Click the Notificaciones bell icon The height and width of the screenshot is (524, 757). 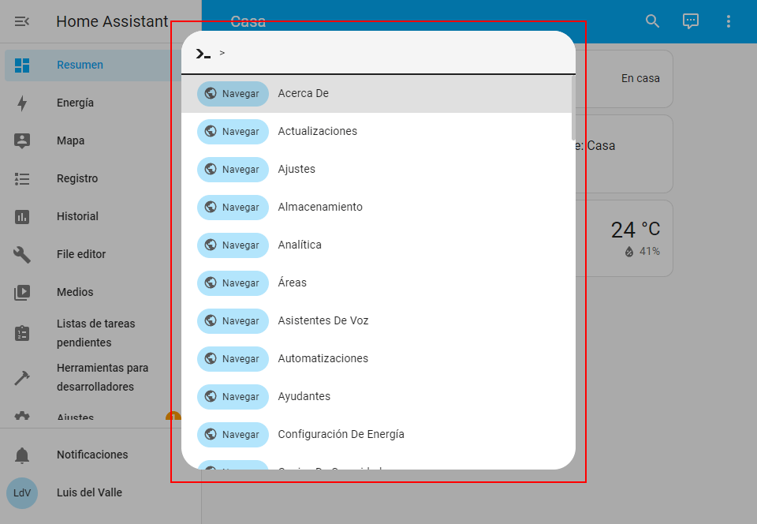tap(22, 455)
